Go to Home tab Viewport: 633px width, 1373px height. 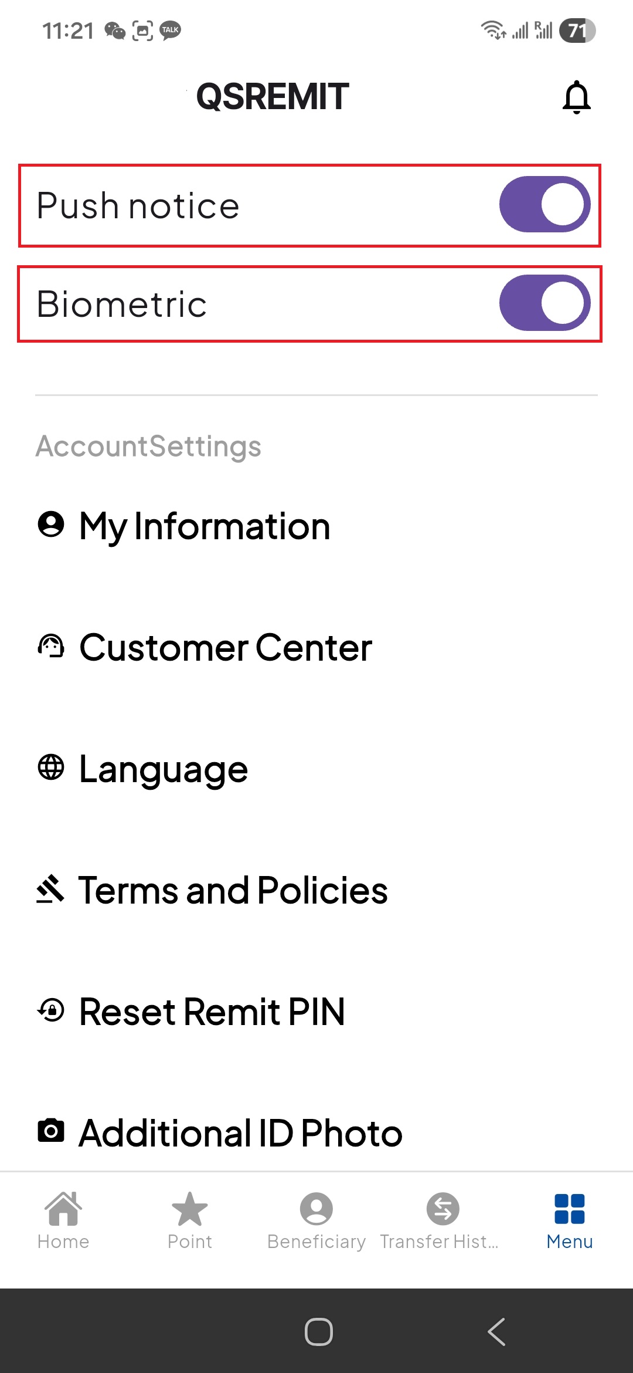[63, 1220]
